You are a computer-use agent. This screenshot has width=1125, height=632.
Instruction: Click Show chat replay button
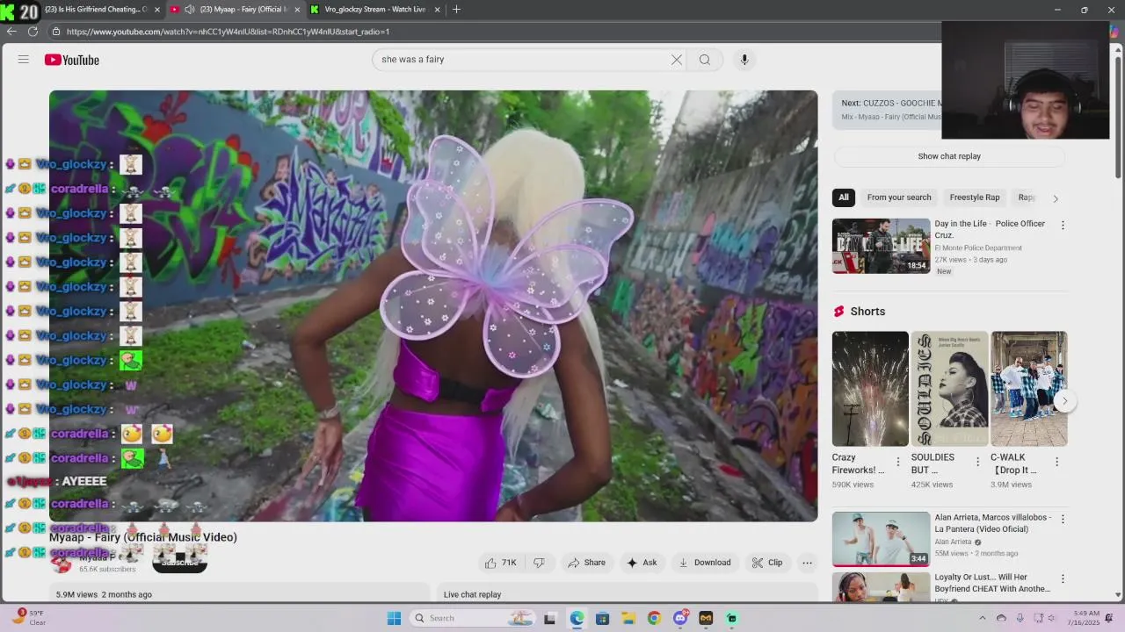tap(949, 156)
